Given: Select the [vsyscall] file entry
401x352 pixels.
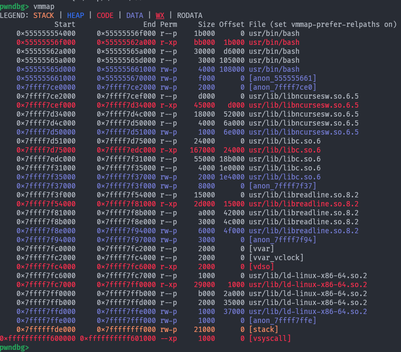Looking at the screenshot, I should pyautogui.click(x=270, y=338).
